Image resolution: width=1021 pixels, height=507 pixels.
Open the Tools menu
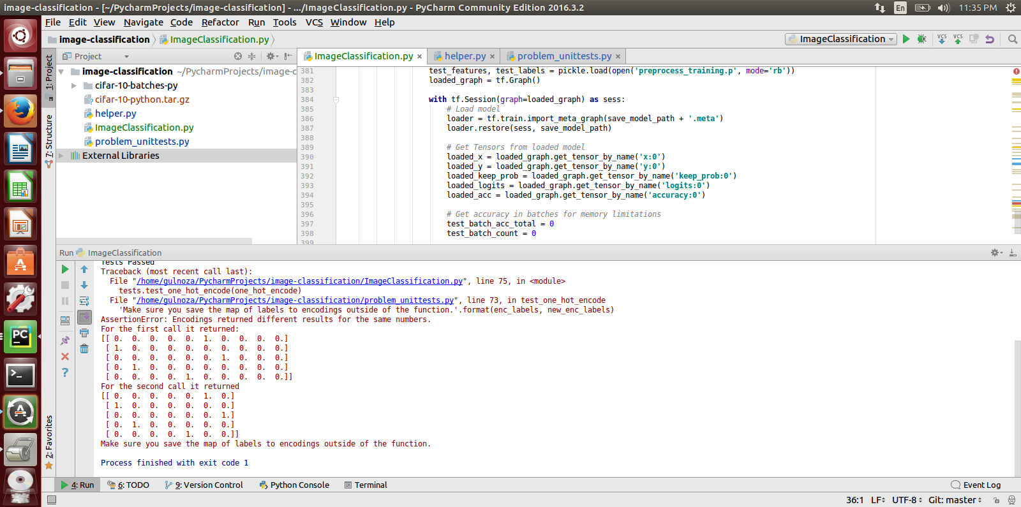pos(285,22)
